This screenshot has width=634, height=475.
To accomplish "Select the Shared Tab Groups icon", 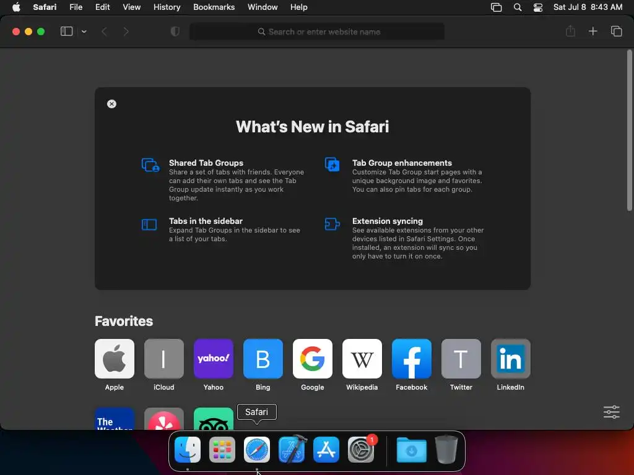I will [x=150, y=165].
